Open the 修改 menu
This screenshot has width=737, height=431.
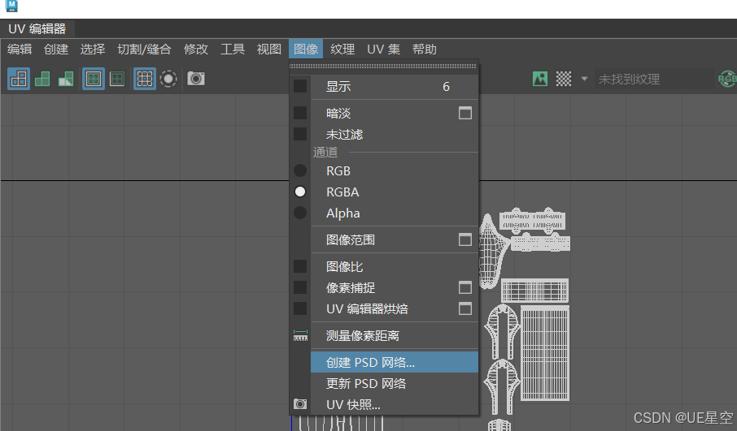pyautogui.click(x=196, y=50)
